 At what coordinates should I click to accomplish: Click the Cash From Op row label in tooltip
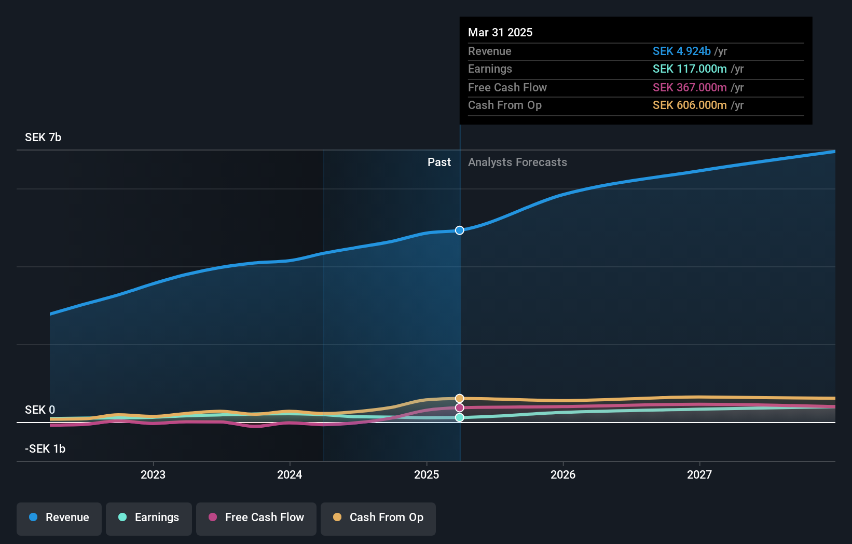505,105
